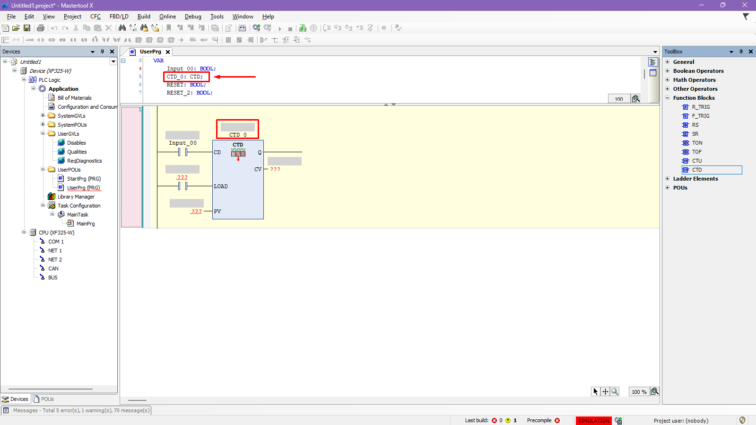Switch to textual declaration view icon
This screenshot has width=756, height=425.
pyautogui.click(x=653, y=62)
